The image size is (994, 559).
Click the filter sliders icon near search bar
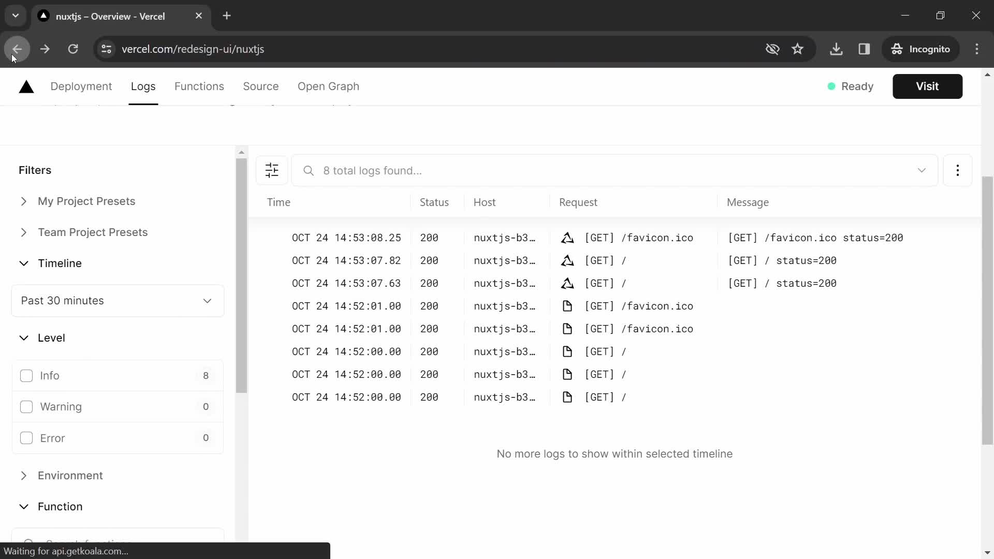[x=272, y=171]
